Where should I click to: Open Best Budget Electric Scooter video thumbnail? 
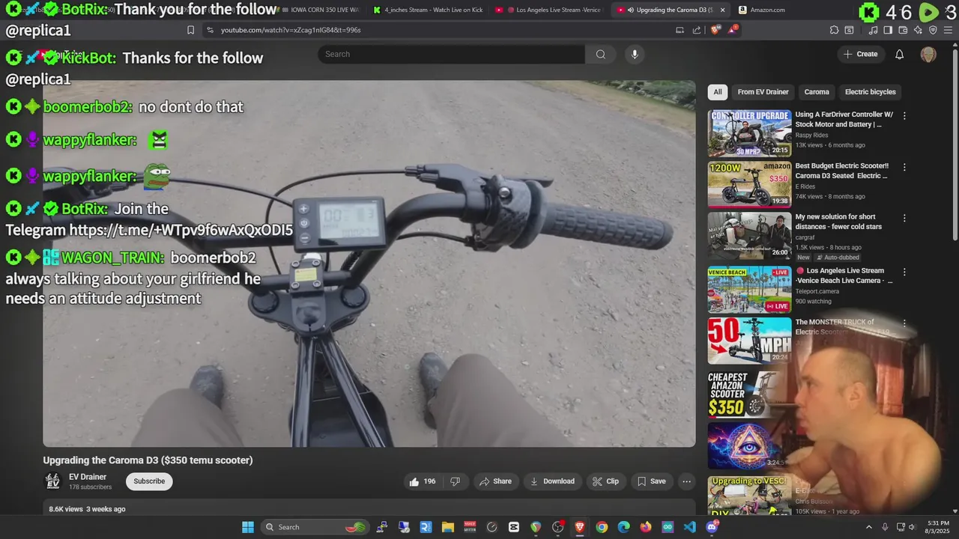click(749, 184)
